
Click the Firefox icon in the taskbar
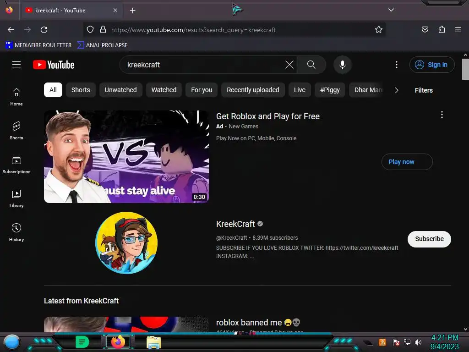tap(118, 342)
